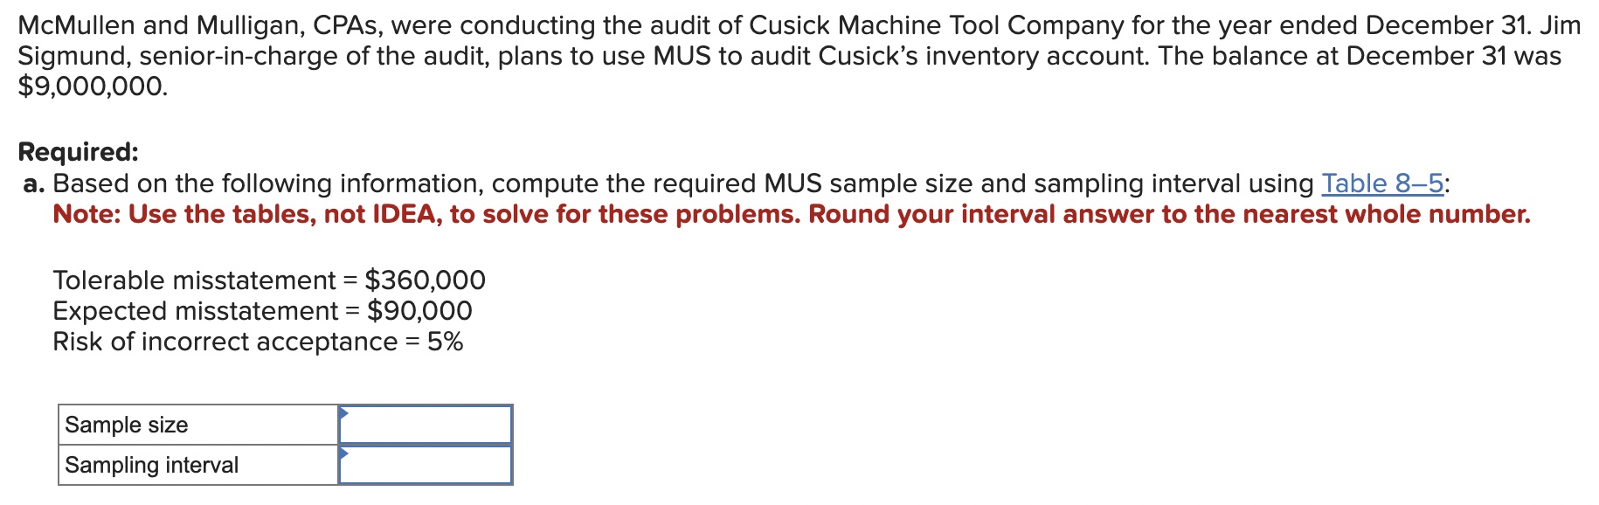The image size is (1599, 505).
Task: Open the Table 8–5 hyperlink
Action: [1384, 182]
